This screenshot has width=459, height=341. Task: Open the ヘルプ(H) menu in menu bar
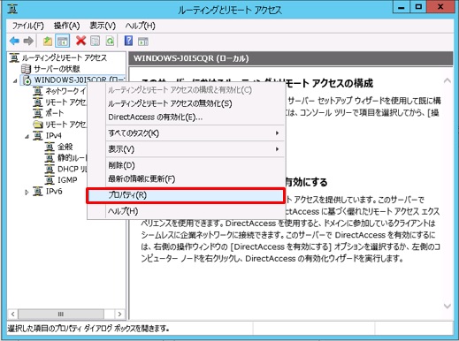coord(140,26)
